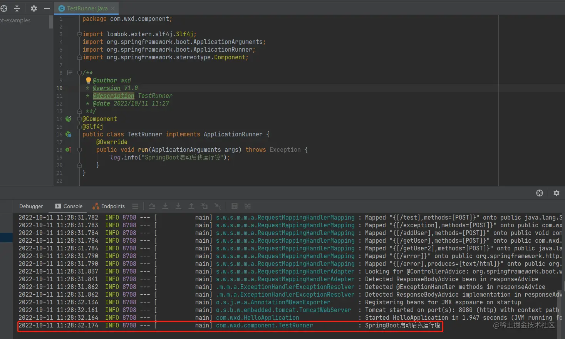Click the ApplicationArguments import line
The height and width of the screenshot is (339, 565).
(x=174, y=42)
